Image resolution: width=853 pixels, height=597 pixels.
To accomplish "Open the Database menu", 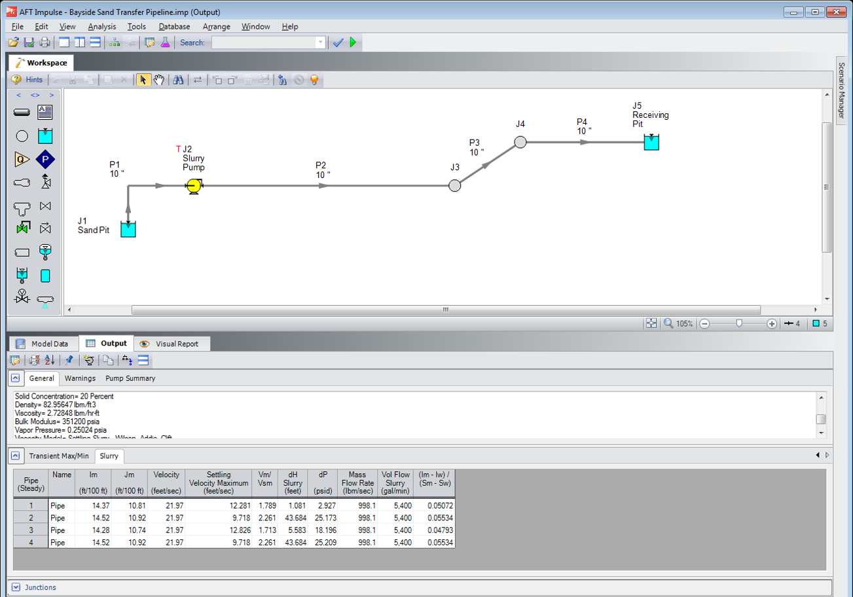I will [174, 26].
